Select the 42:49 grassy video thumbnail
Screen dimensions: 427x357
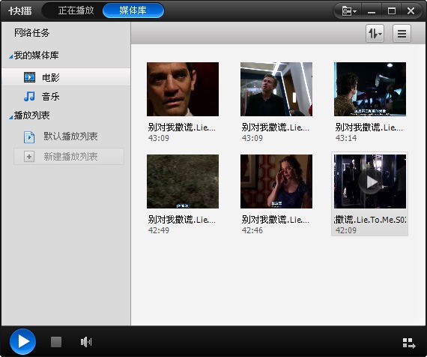183,181
